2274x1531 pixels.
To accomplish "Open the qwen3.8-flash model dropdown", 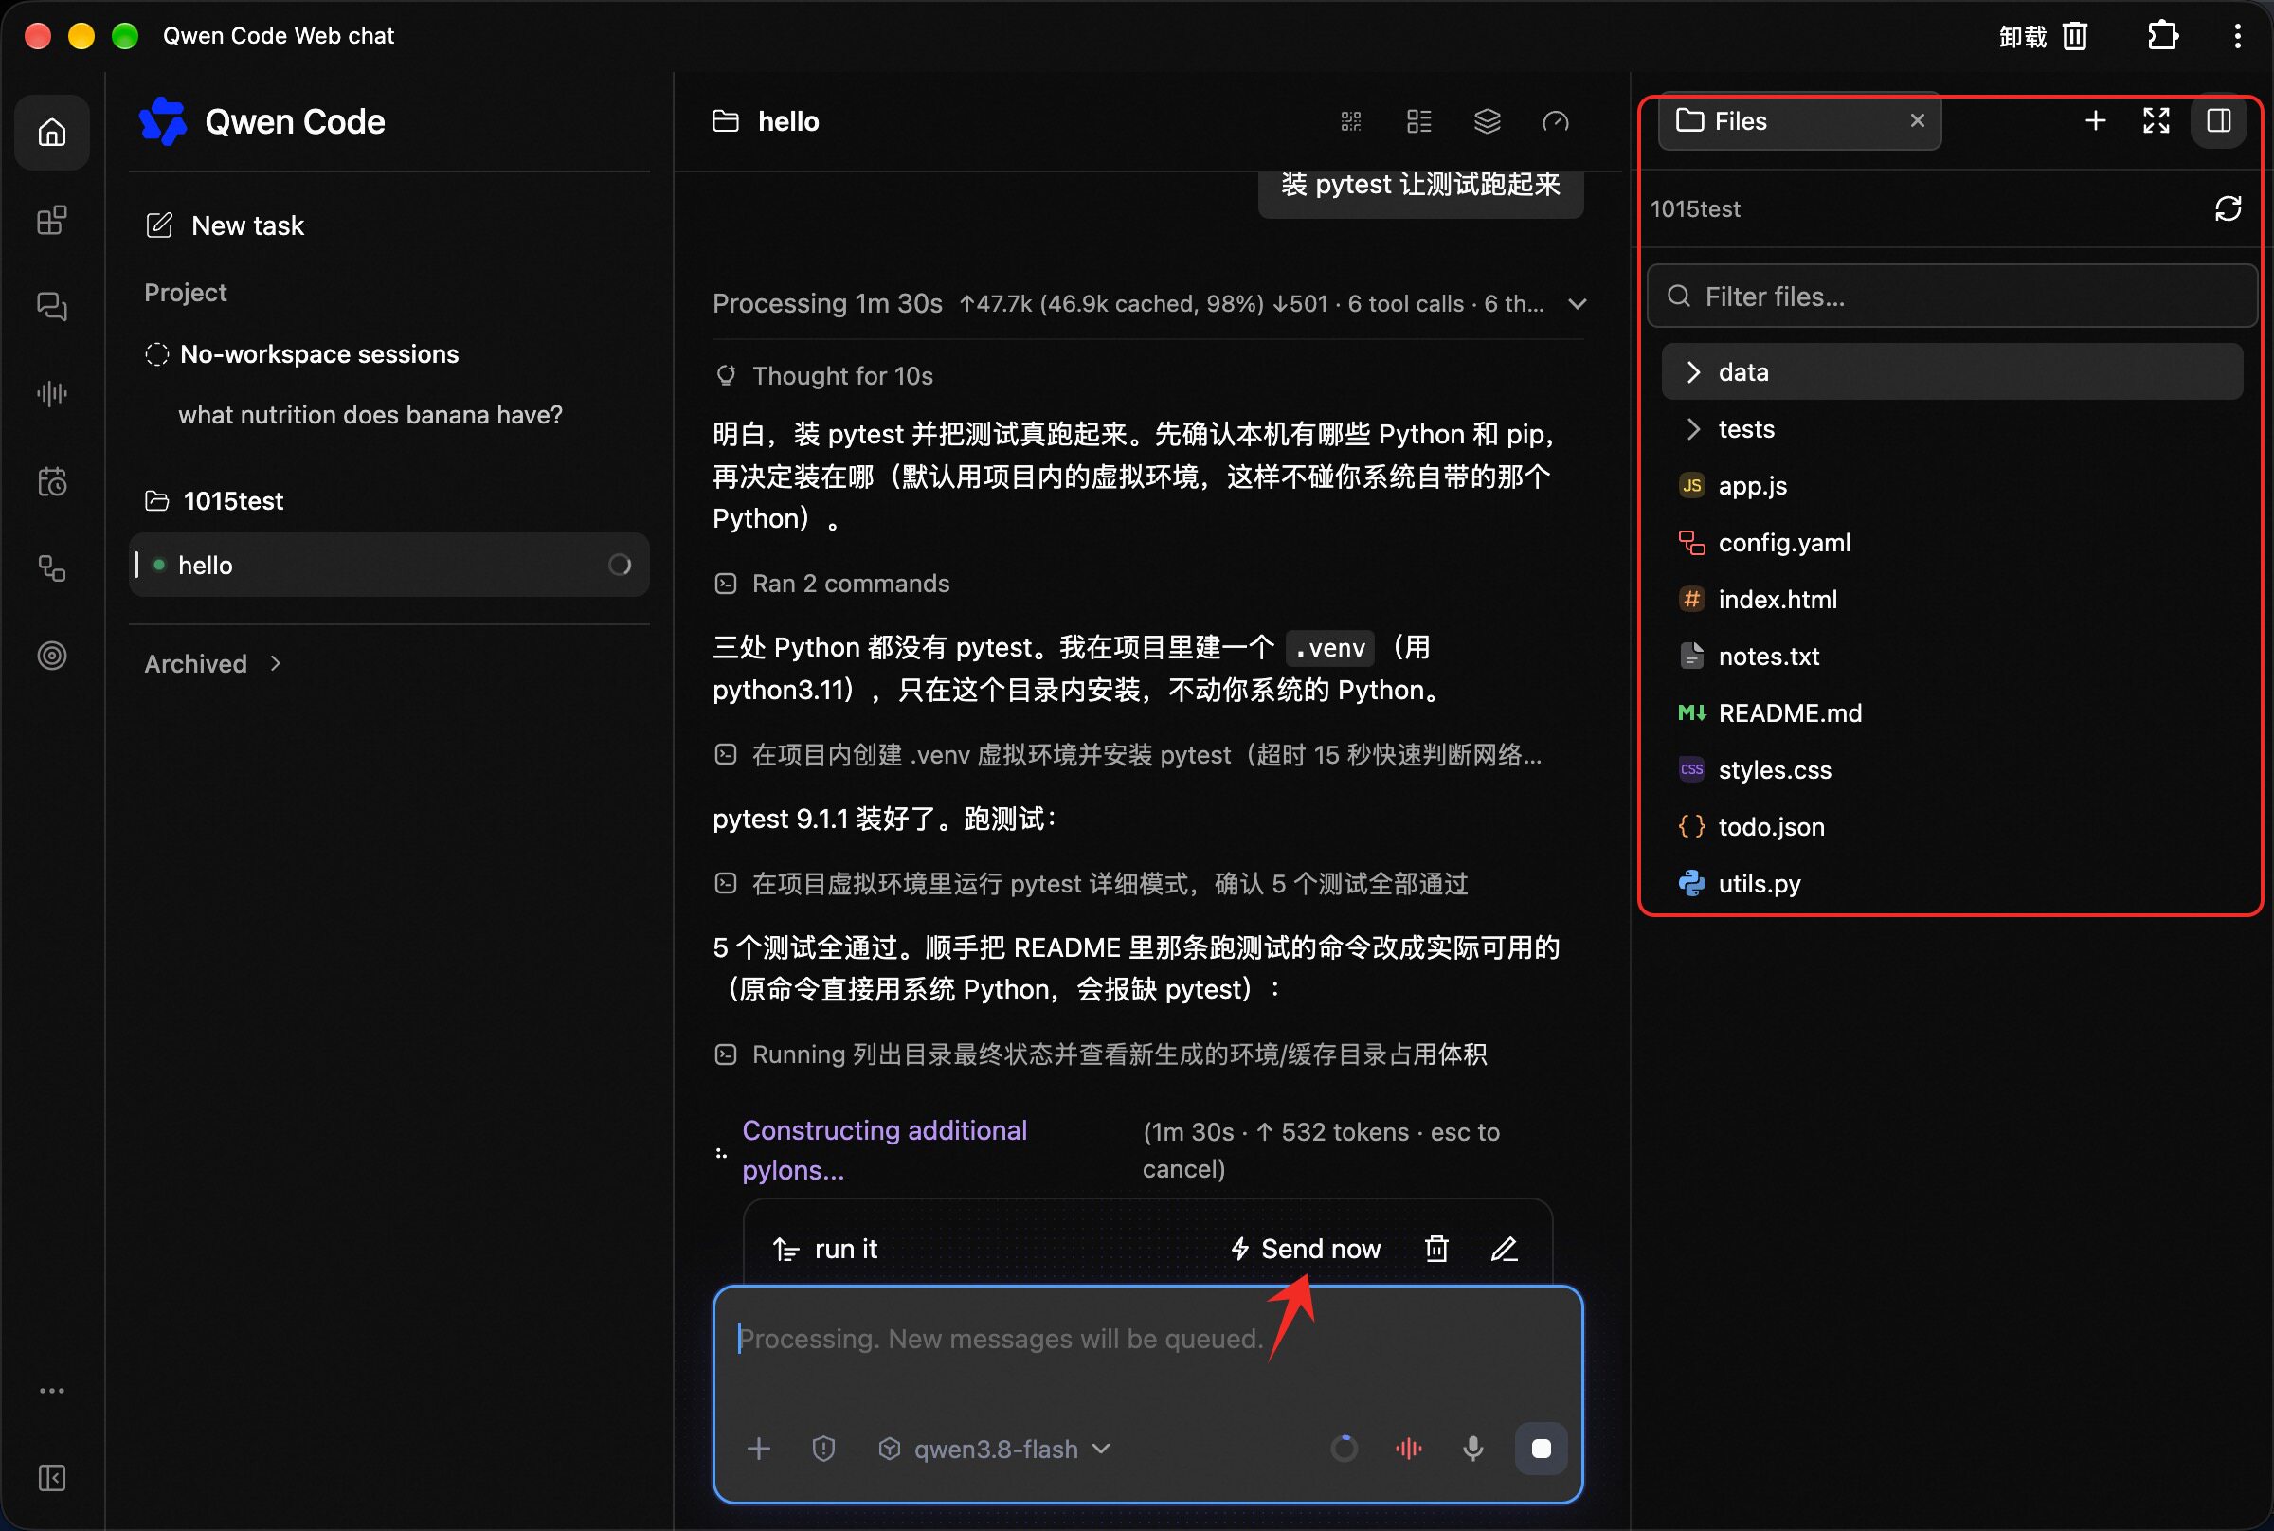I will tap(994, 1448).
